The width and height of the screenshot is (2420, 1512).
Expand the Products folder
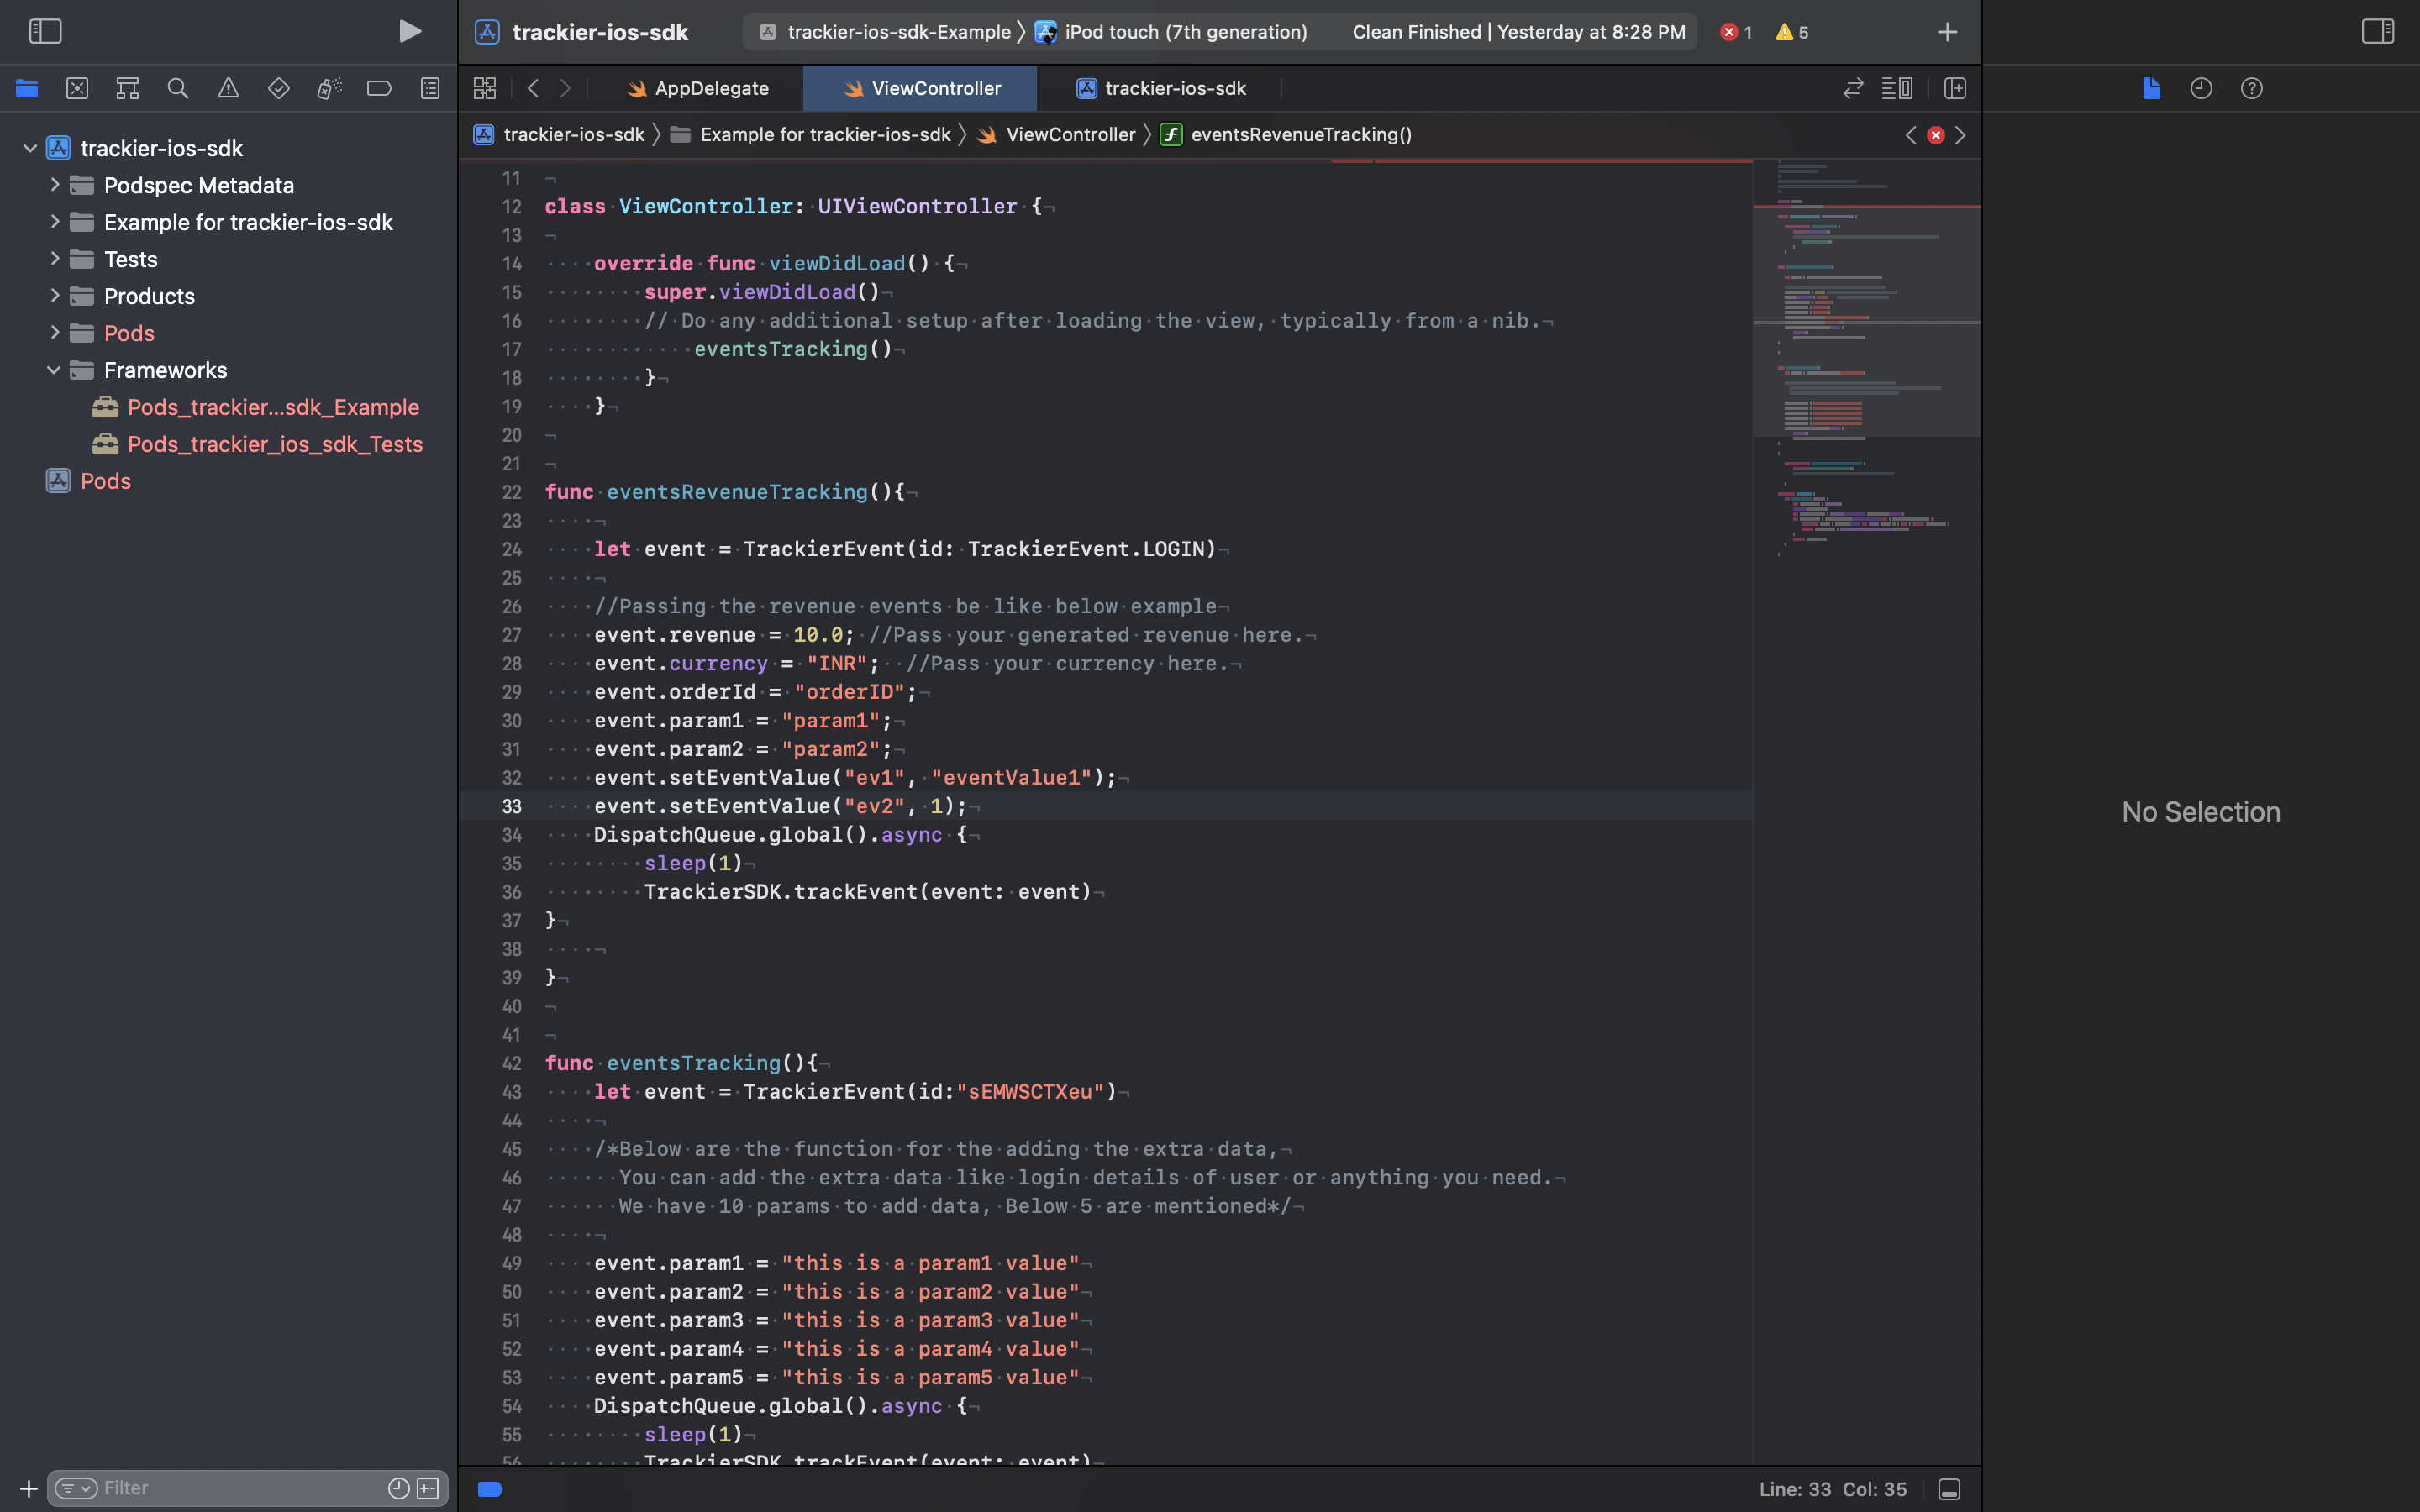pyautogui.click(x=55, y=296)
